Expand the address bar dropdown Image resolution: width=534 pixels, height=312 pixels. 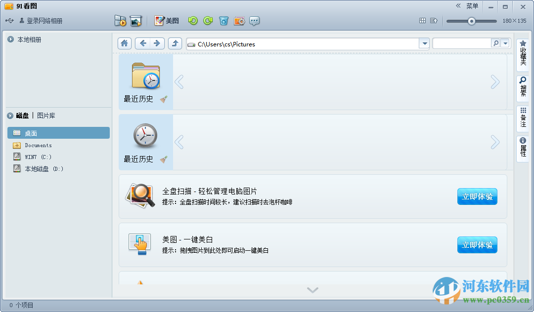(424, 44)
